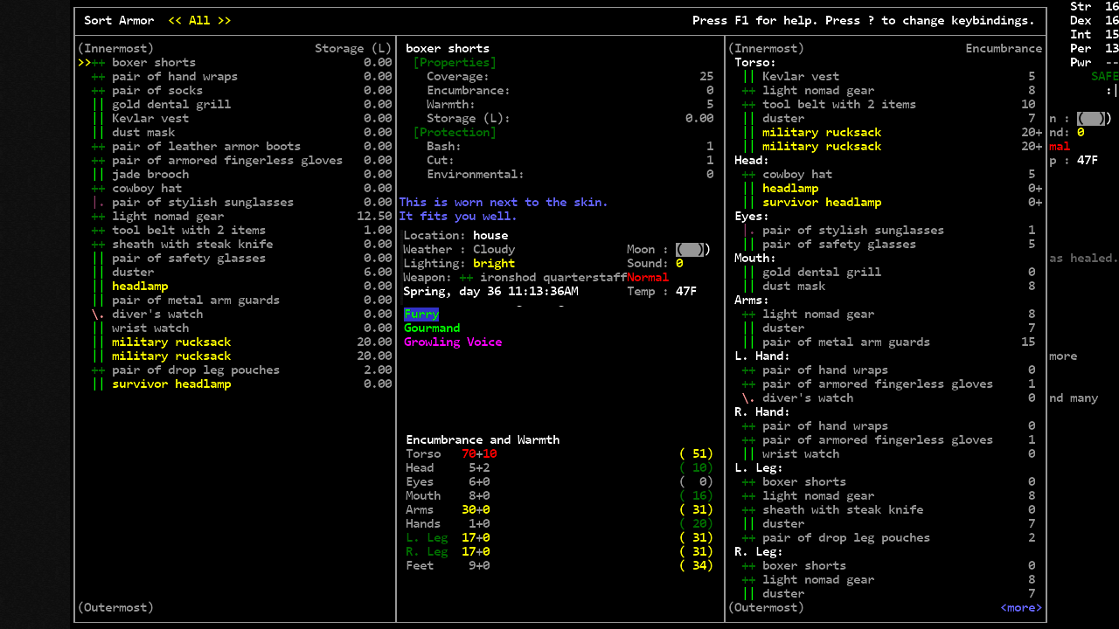Viewport: 1119px width, 629px height.
Task: Open the <more> link below the Encumbrance list
Action: coord(1021,607)
